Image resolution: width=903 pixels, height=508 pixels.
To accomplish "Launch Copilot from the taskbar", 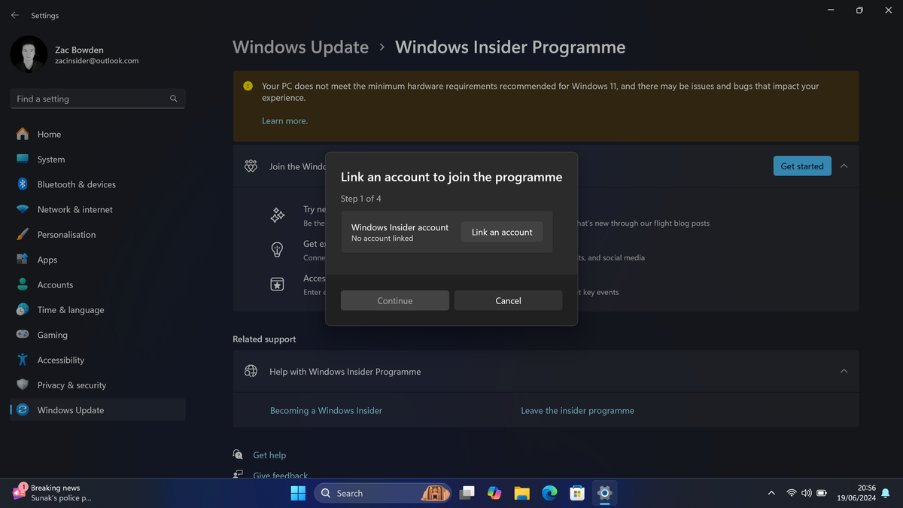I will click(494, 493).
